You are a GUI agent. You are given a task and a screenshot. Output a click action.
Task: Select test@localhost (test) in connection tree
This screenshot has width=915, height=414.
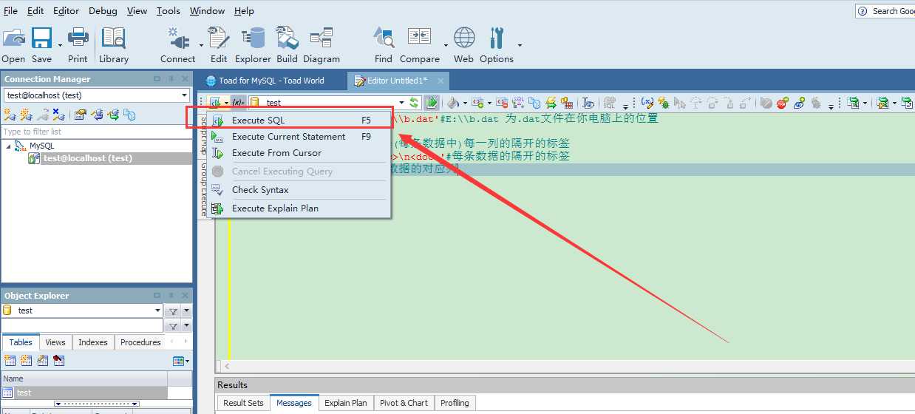pos(87,158)
